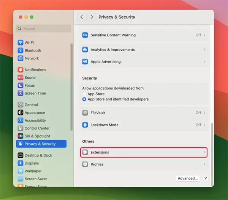
Task: Click the Appearance icon in sidebar
Action: click(21, 112)
